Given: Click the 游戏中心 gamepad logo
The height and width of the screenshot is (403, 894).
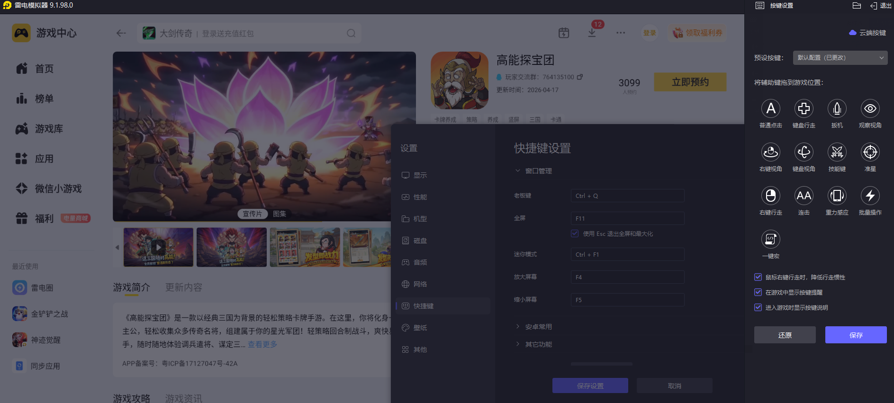Looking at the screenshot, I should 21,33.
